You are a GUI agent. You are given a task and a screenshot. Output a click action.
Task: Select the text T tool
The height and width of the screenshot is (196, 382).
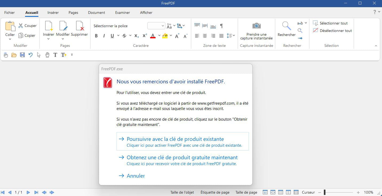(x=55, y=55)
